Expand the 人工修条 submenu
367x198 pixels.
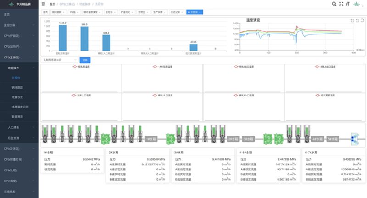click(19, 127)
